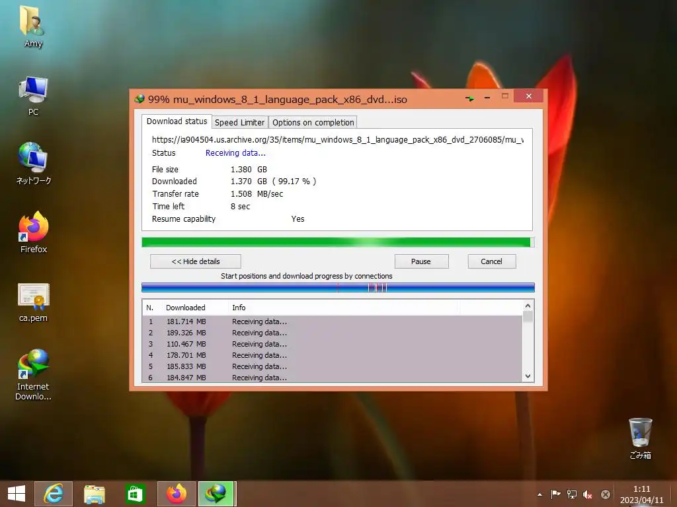Click the Receiving data... status text
677x507 pixels.
(x=235, y=153)
